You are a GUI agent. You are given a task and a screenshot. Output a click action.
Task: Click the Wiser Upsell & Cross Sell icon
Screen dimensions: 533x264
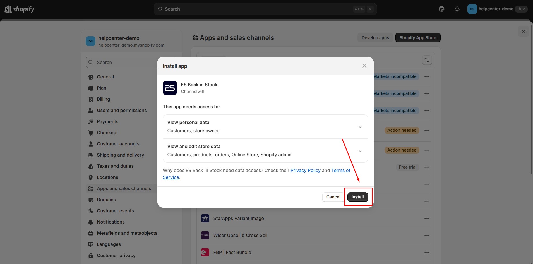[205, 235]
